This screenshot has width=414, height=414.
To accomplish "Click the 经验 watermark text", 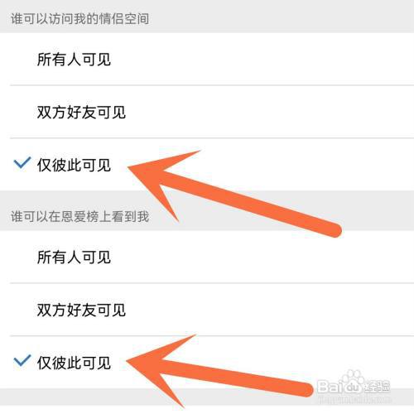I will 376,387.
